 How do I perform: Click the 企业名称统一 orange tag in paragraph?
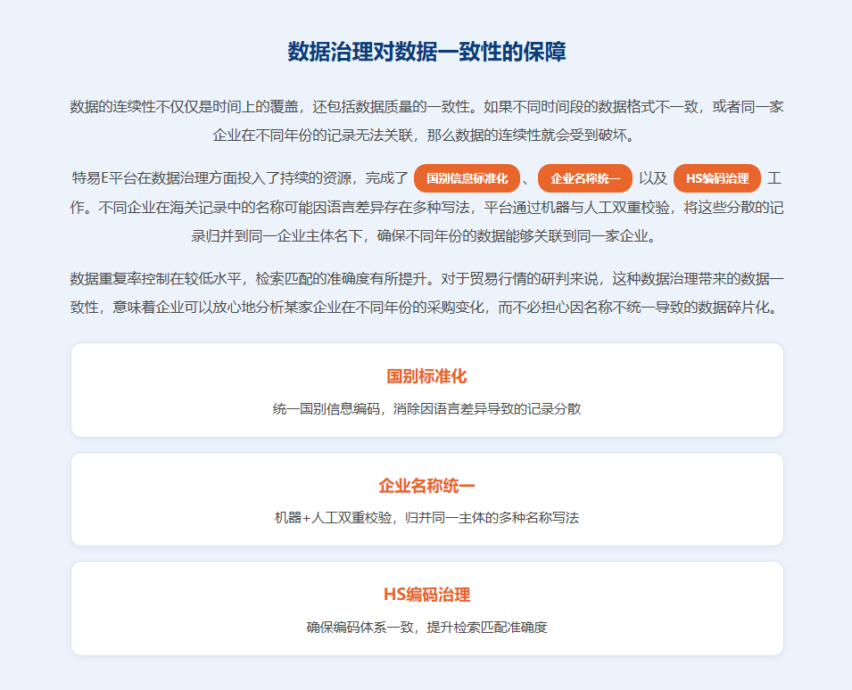pos(585,178)
